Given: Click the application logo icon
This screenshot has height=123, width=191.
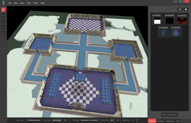Looking at the screenshot, I should 4,3.
